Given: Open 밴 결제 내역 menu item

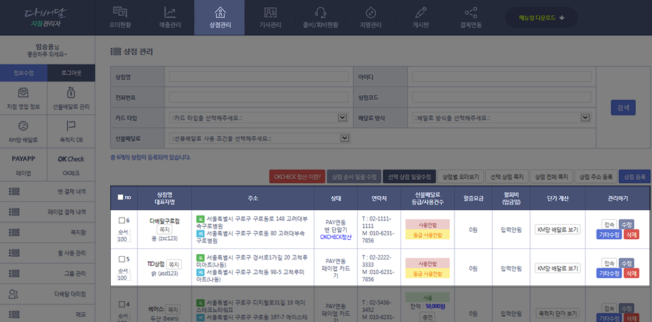Looking at the screenshot, I should 48,192.
